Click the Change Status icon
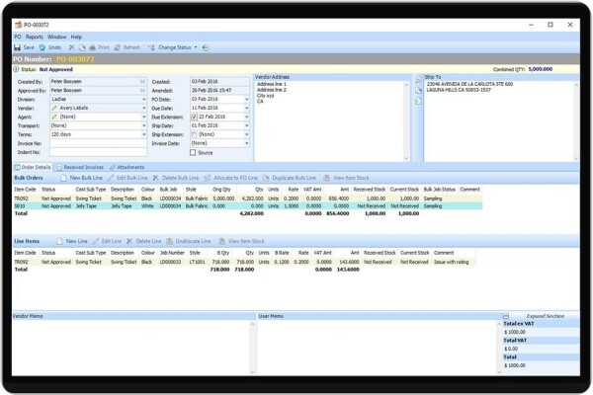This screenshot has height=395, width=593. (151, 47)
